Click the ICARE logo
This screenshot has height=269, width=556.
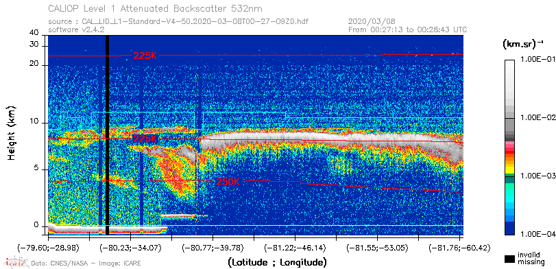click(16, 262)
